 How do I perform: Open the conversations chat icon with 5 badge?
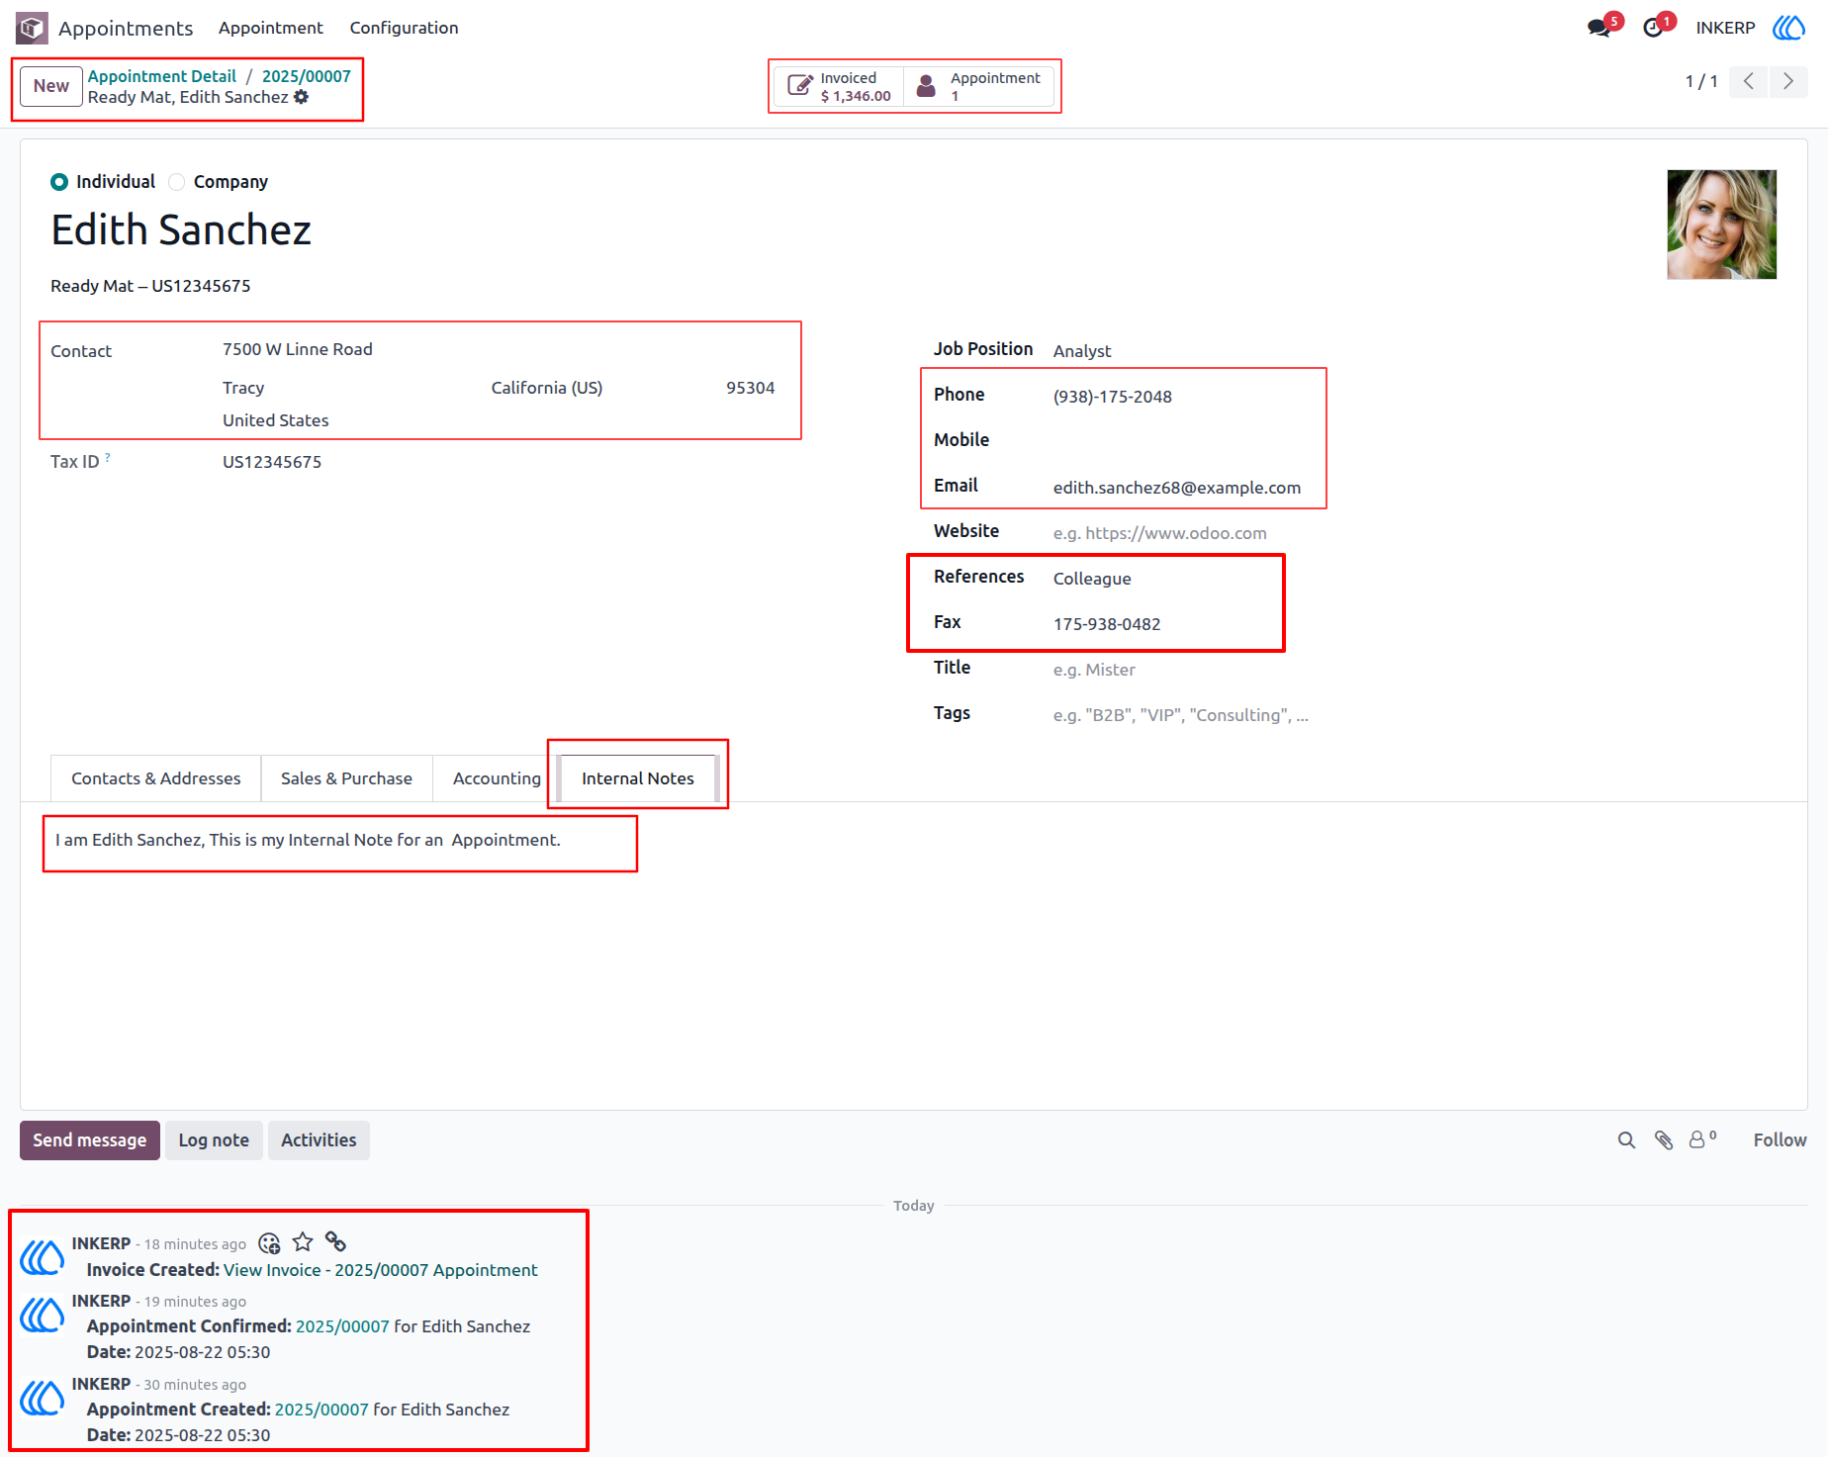tap(1599, 28)
